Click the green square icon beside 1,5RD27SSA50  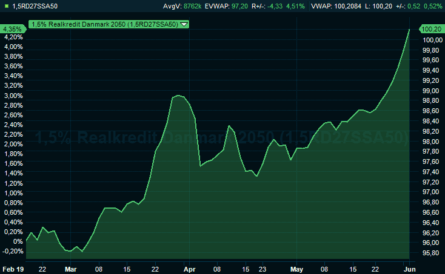click(x=5, y=6)
